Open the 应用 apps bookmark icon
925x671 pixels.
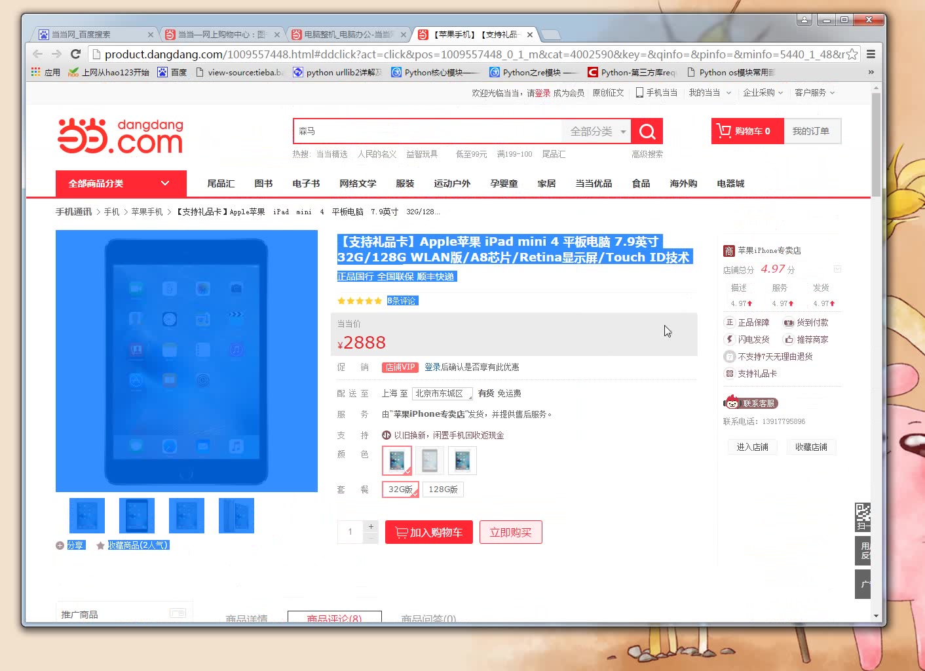[x=36, y=72]
